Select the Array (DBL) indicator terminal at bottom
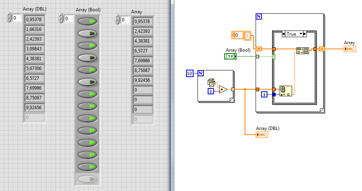This screenshot has height=191, width=362. (262, 135)
